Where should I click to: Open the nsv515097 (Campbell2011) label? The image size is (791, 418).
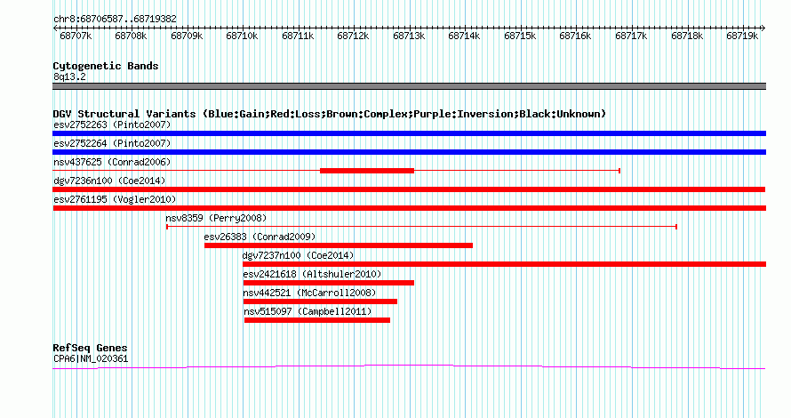(x=308, y=311)
